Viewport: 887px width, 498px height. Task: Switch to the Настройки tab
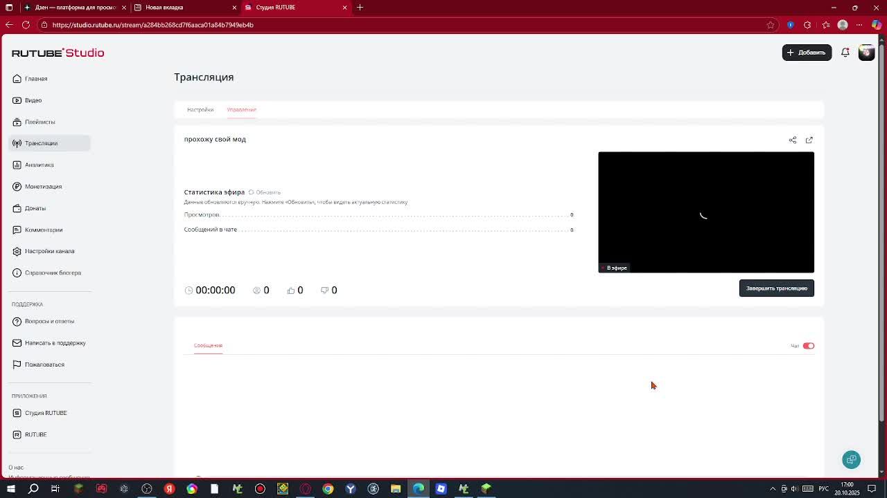[x=200, y=109]
